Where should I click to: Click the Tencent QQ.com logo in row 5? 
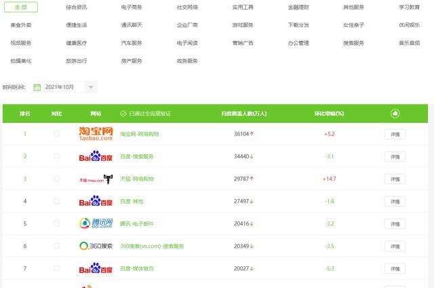pyautogui.click(x=96, y=223)
